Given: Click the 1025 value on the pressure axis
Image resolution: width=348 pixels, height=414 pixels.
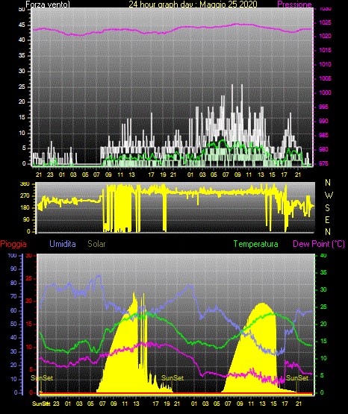Looking at the screenshot, I should [325, 22].
